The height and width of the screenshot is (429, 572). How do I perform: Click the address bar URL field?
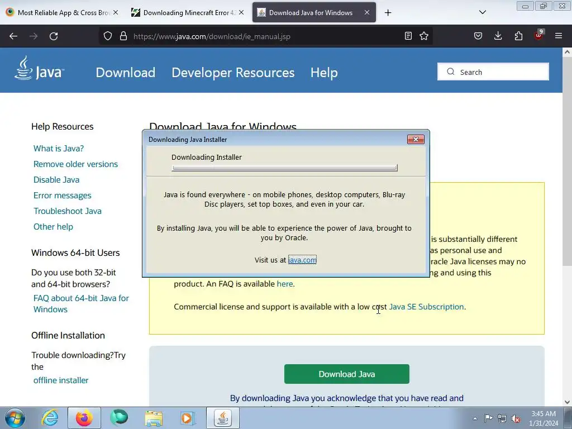click(x=266, y=36)
